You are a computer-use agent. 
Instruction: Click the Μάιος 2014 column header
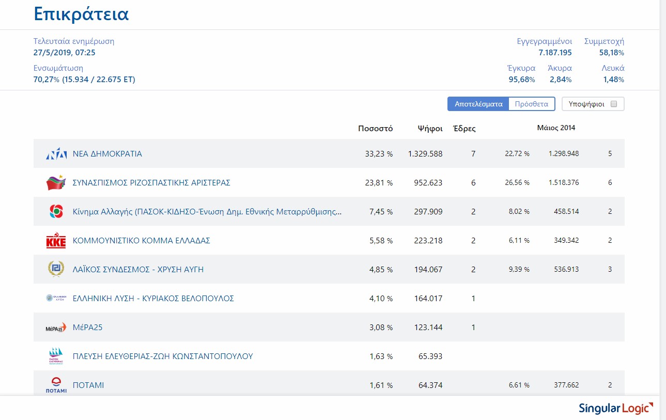(556, 128)
